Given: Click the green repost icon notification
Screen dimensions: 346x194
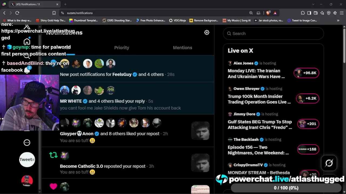Looking at the screenshot, I should coord(53,155).
